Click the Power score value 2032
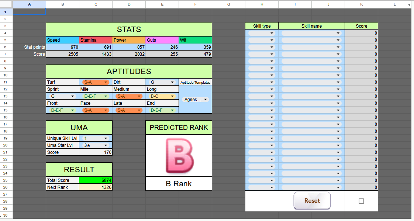The width and height of the screenshot is (414, 221). [129, 54]
